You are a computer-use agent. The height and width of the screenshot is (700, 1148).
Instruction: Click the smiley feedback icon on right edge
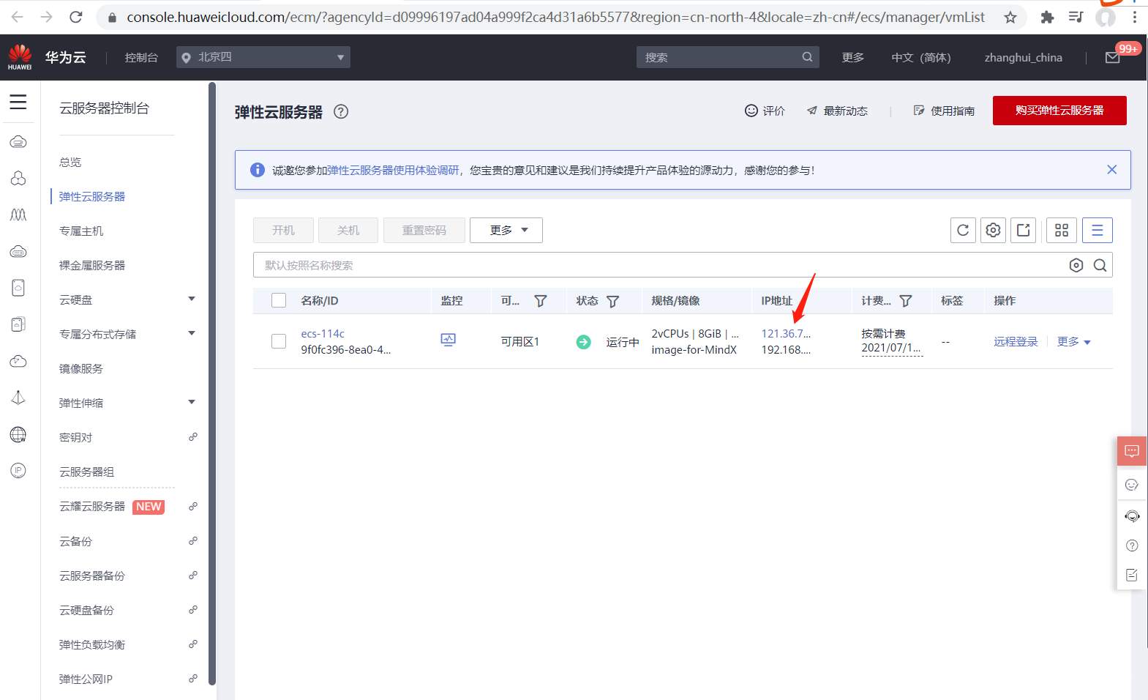point(1132,485)
